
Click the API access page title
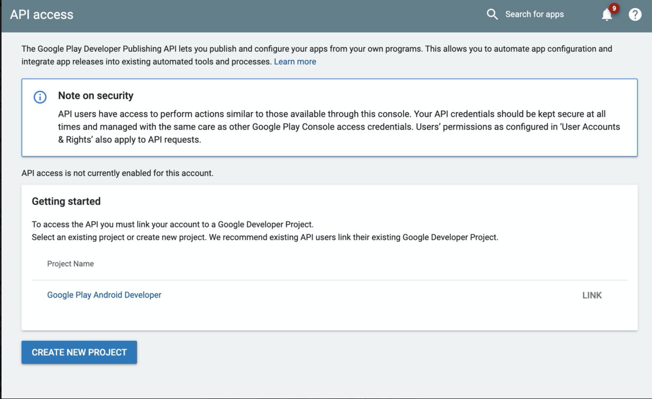click(x=41, y=14)
